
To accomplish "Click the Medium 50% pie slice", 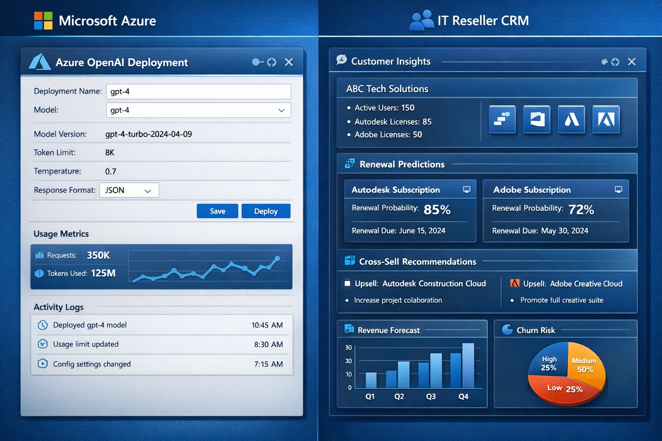I will (x=585, y=365).
